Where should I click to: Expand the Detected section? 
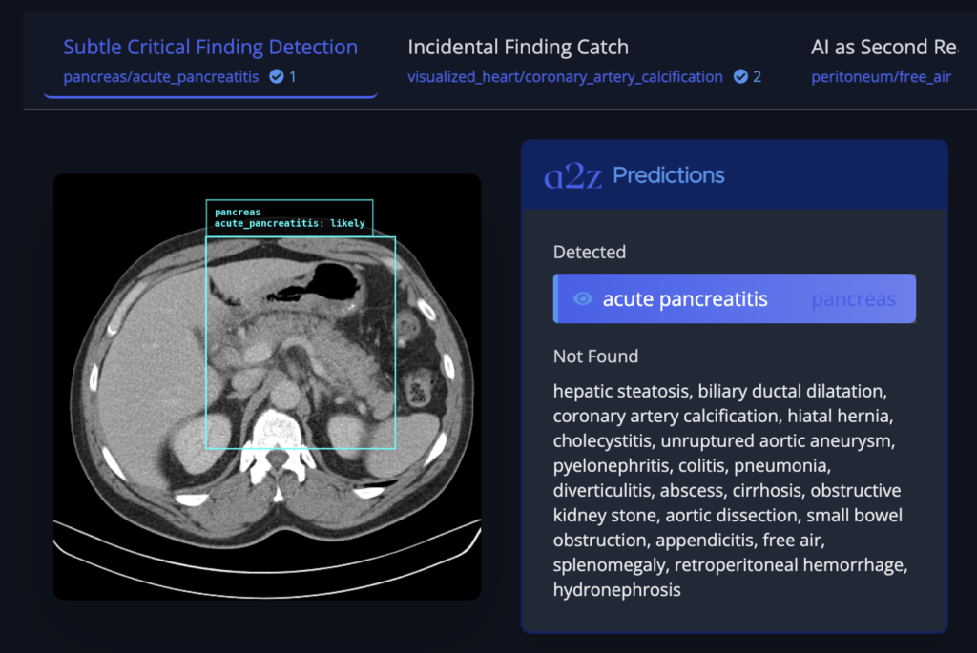point(589,252)
